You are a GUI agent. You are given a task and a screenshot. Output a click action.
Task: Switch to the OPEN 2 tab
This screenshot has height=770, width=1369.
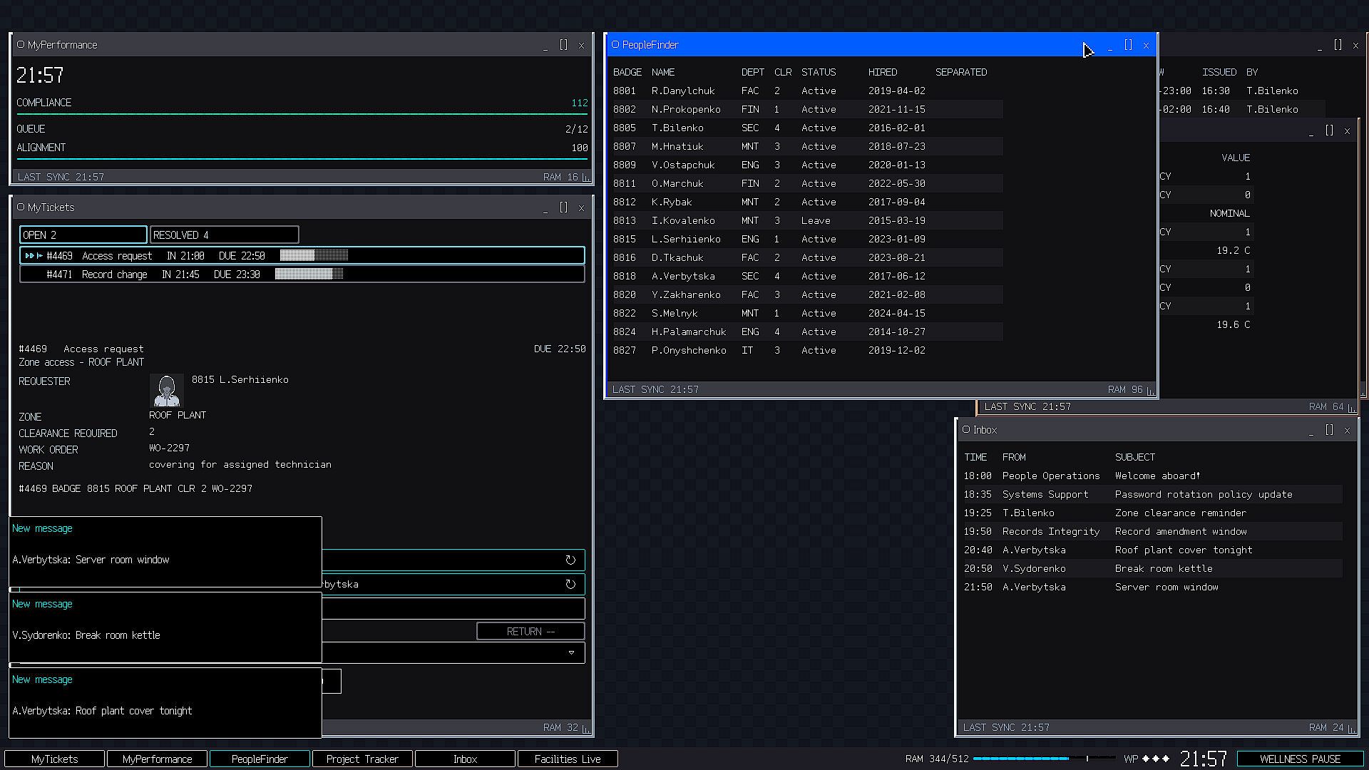click(x=83, y=235)
